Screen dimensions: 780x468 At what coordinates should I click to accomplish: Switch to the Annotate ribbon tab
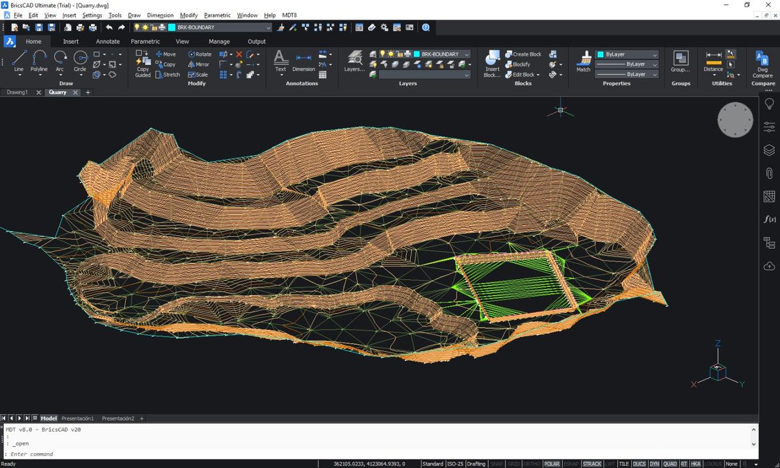[108, 42]
